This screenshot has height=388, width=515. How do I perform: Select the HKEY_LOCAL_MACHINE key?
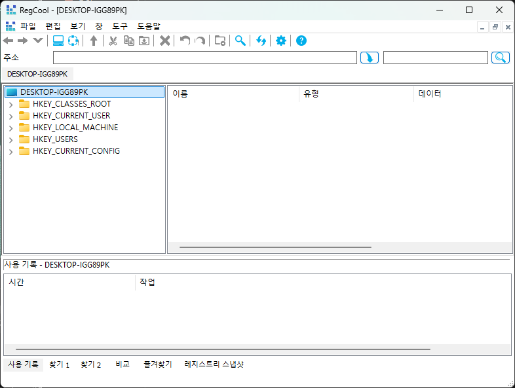click(x=75, y=128)
